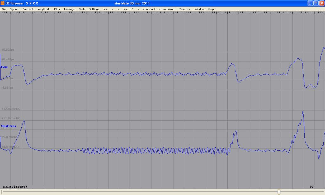Viewport: 325px width, 195px height.
Task: Expand the Filter menu
Action: click(57, 9)
